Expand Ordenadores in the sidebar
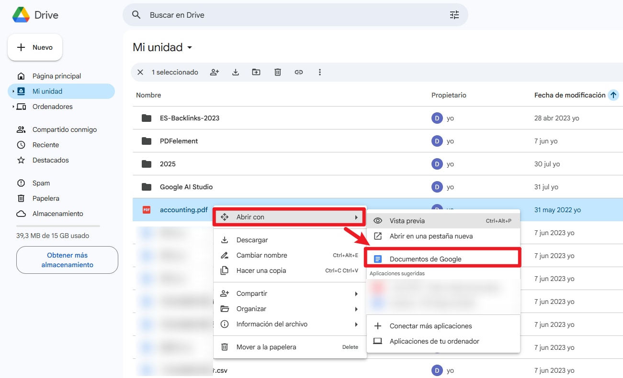The image size is (623, 378). [x=13, y=107]
